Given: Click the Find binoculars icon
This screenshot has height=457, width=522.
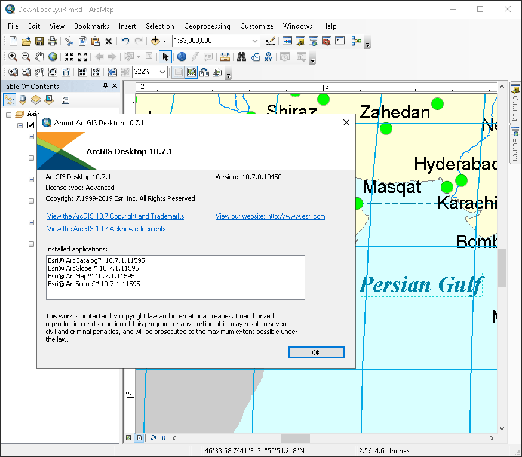Looking at the screenshot, I should [x=241, y=57].
